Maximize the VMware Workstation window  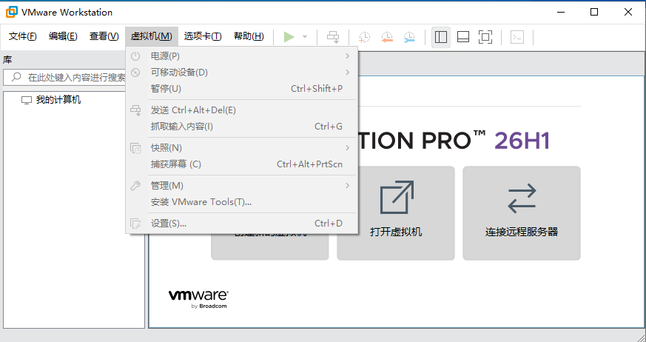[x=594, y=12]
